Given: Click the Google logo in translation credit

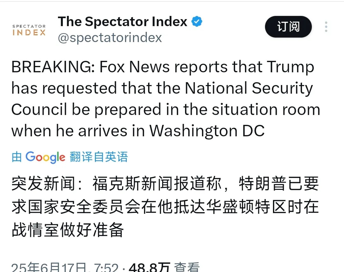Looking at the screenshot, I should click(x=46, y=157).
